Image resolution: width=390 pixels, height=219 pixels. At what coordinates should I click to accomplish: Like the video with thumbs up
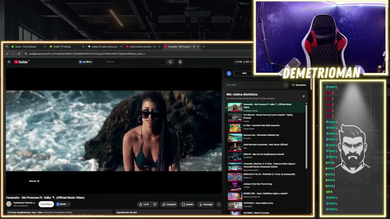[x=144, y=204]
